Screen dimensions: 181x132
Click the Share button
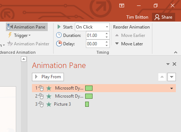(163, 17)
